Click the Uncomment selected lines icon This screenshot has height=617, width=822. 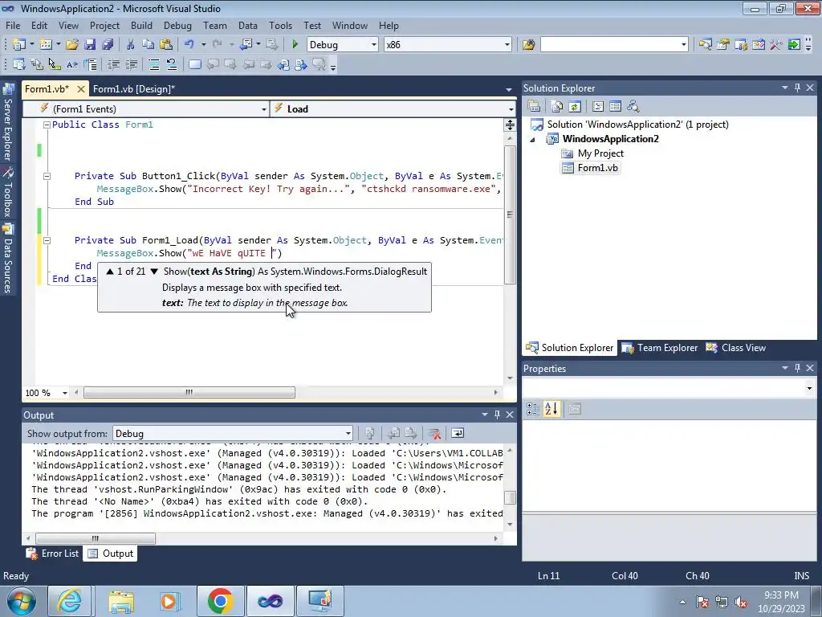tap(172, 64)
